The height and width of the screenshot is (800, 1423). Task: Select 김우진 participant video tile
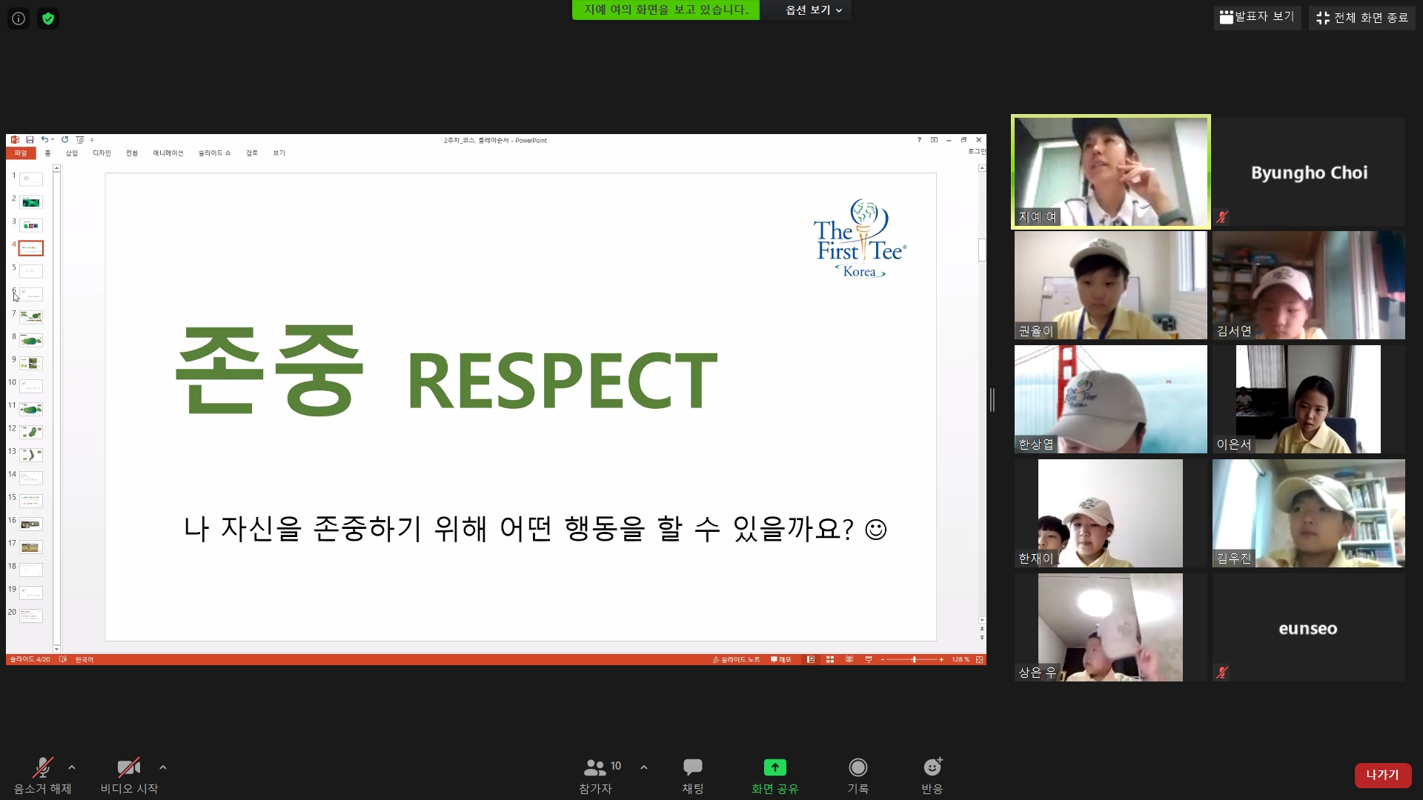pos(1308,513)
